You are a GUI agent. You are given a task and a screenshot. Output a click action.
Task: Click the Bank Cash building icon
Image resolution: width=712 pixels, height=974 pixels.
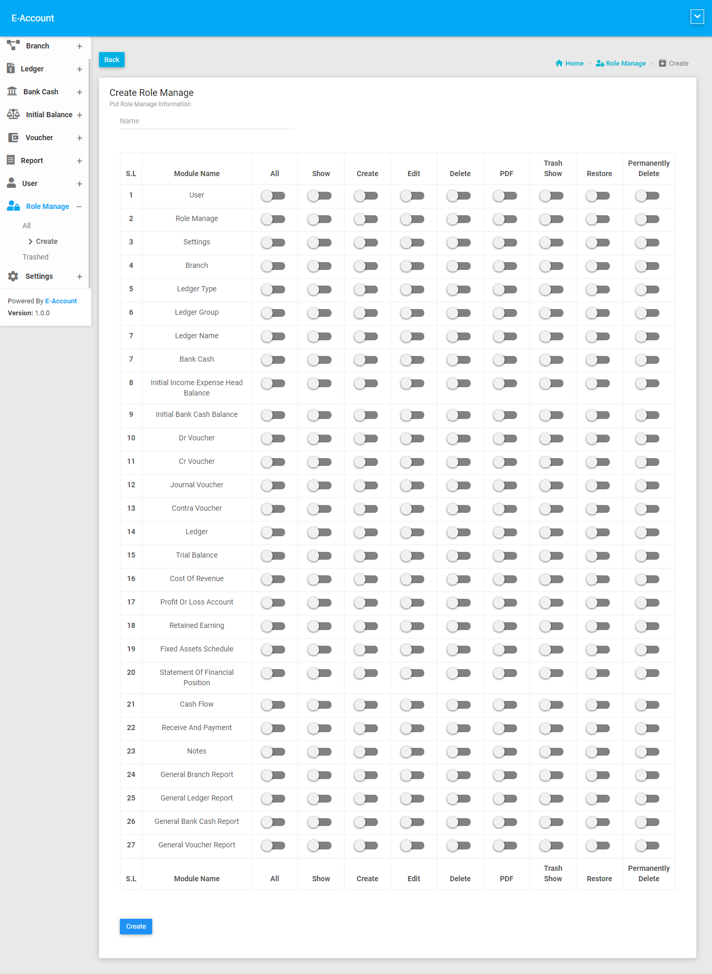coord(12,91)
